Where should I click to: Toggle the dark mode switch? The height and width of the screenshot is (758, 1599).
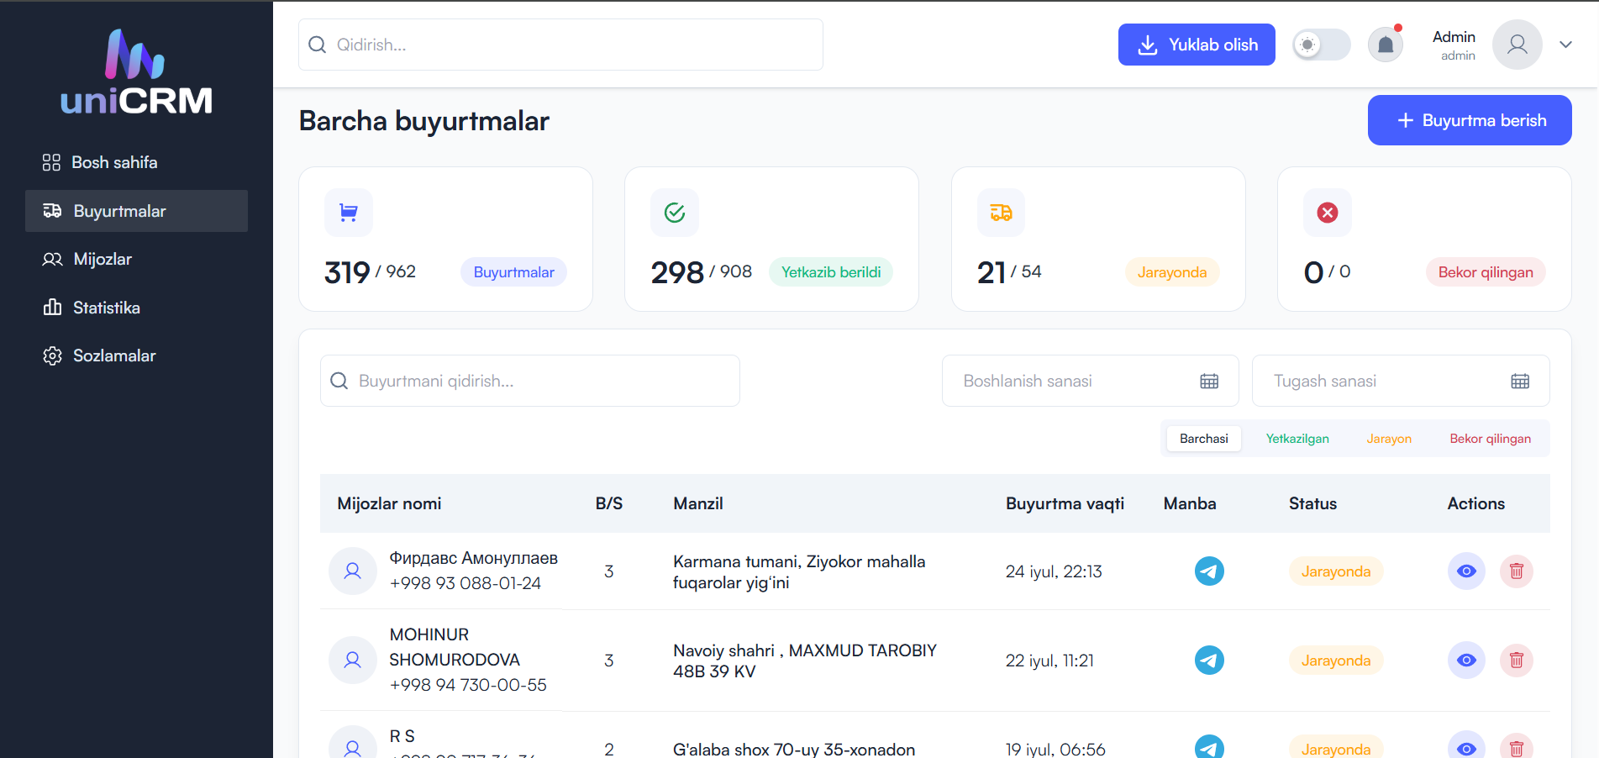point(1321,44)
